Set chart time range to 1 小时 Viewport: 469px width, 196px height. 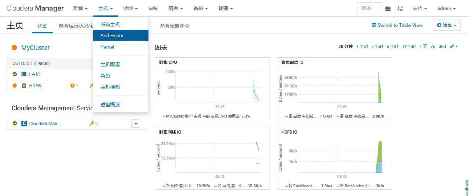click(362, 46)
